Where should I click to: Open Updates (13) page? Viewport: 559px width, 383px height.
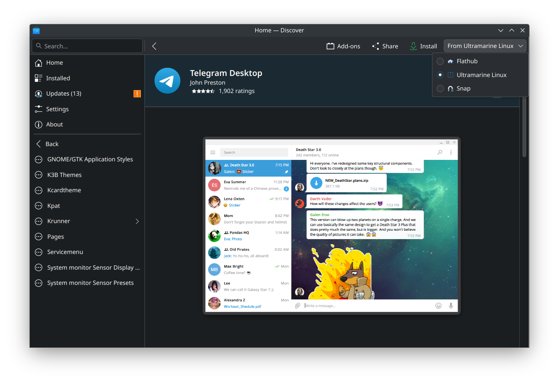tap(87, 94)
